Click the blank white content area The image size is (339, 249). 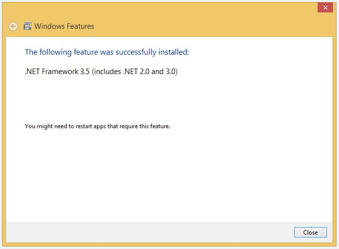click(169, 174)
